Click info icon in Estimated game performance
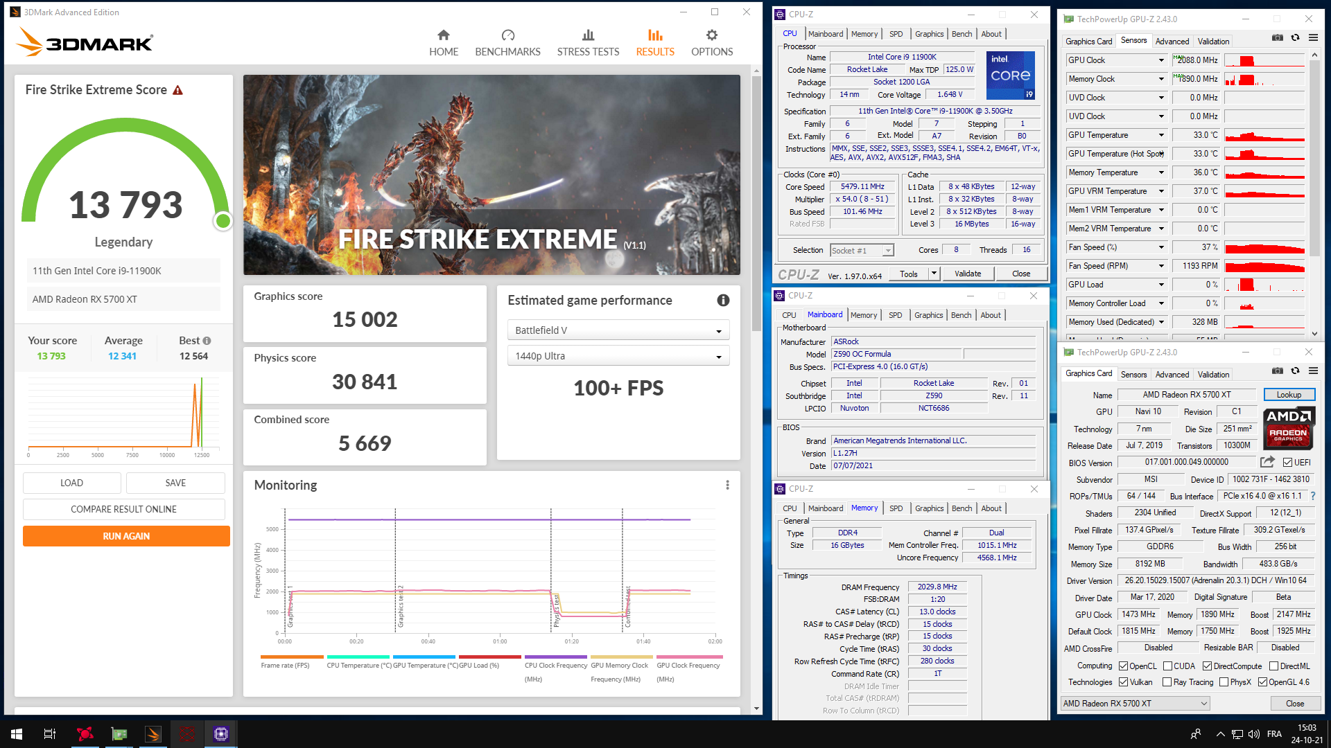1331x748 pixels. coord(723,300)
